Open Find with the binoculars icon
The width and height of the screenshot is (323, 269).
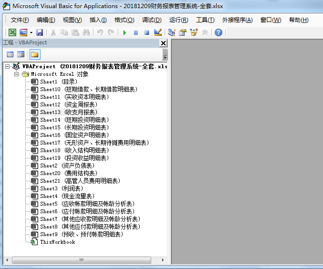click(86, 32)
